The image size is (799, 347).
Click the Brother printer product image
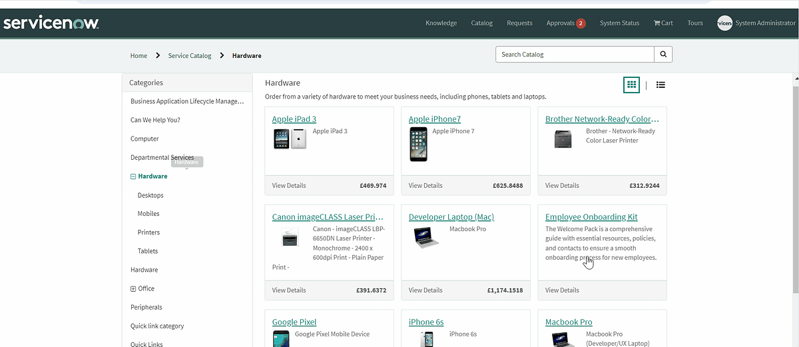[563, 139]
